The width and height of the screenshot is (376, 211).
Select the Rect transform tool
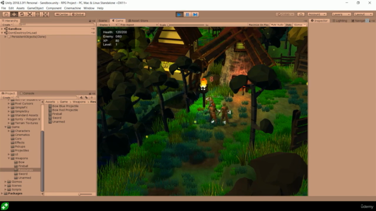[38, 14]
